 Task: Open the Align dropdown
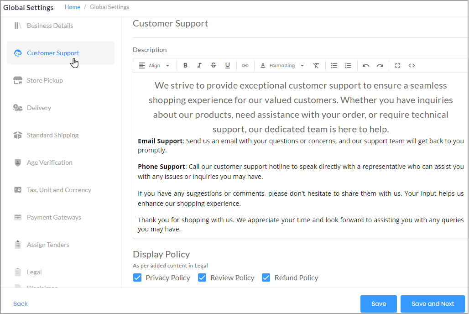tap(154, 65)
